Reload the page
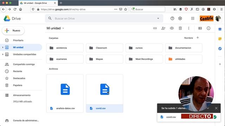The width and height of the screenshot is (225, 126). coord(15,9)
